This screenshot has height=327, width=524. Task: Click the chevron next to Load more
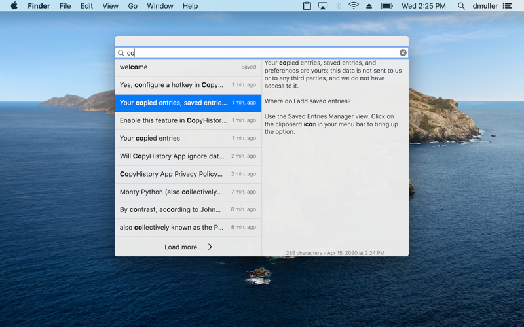(210, 247)
